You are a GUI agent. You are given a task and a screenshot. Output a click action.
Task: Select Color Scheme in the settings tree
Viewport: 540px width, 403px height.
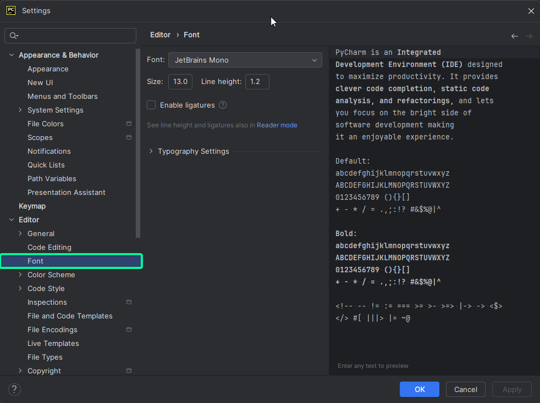click(51, 275)
